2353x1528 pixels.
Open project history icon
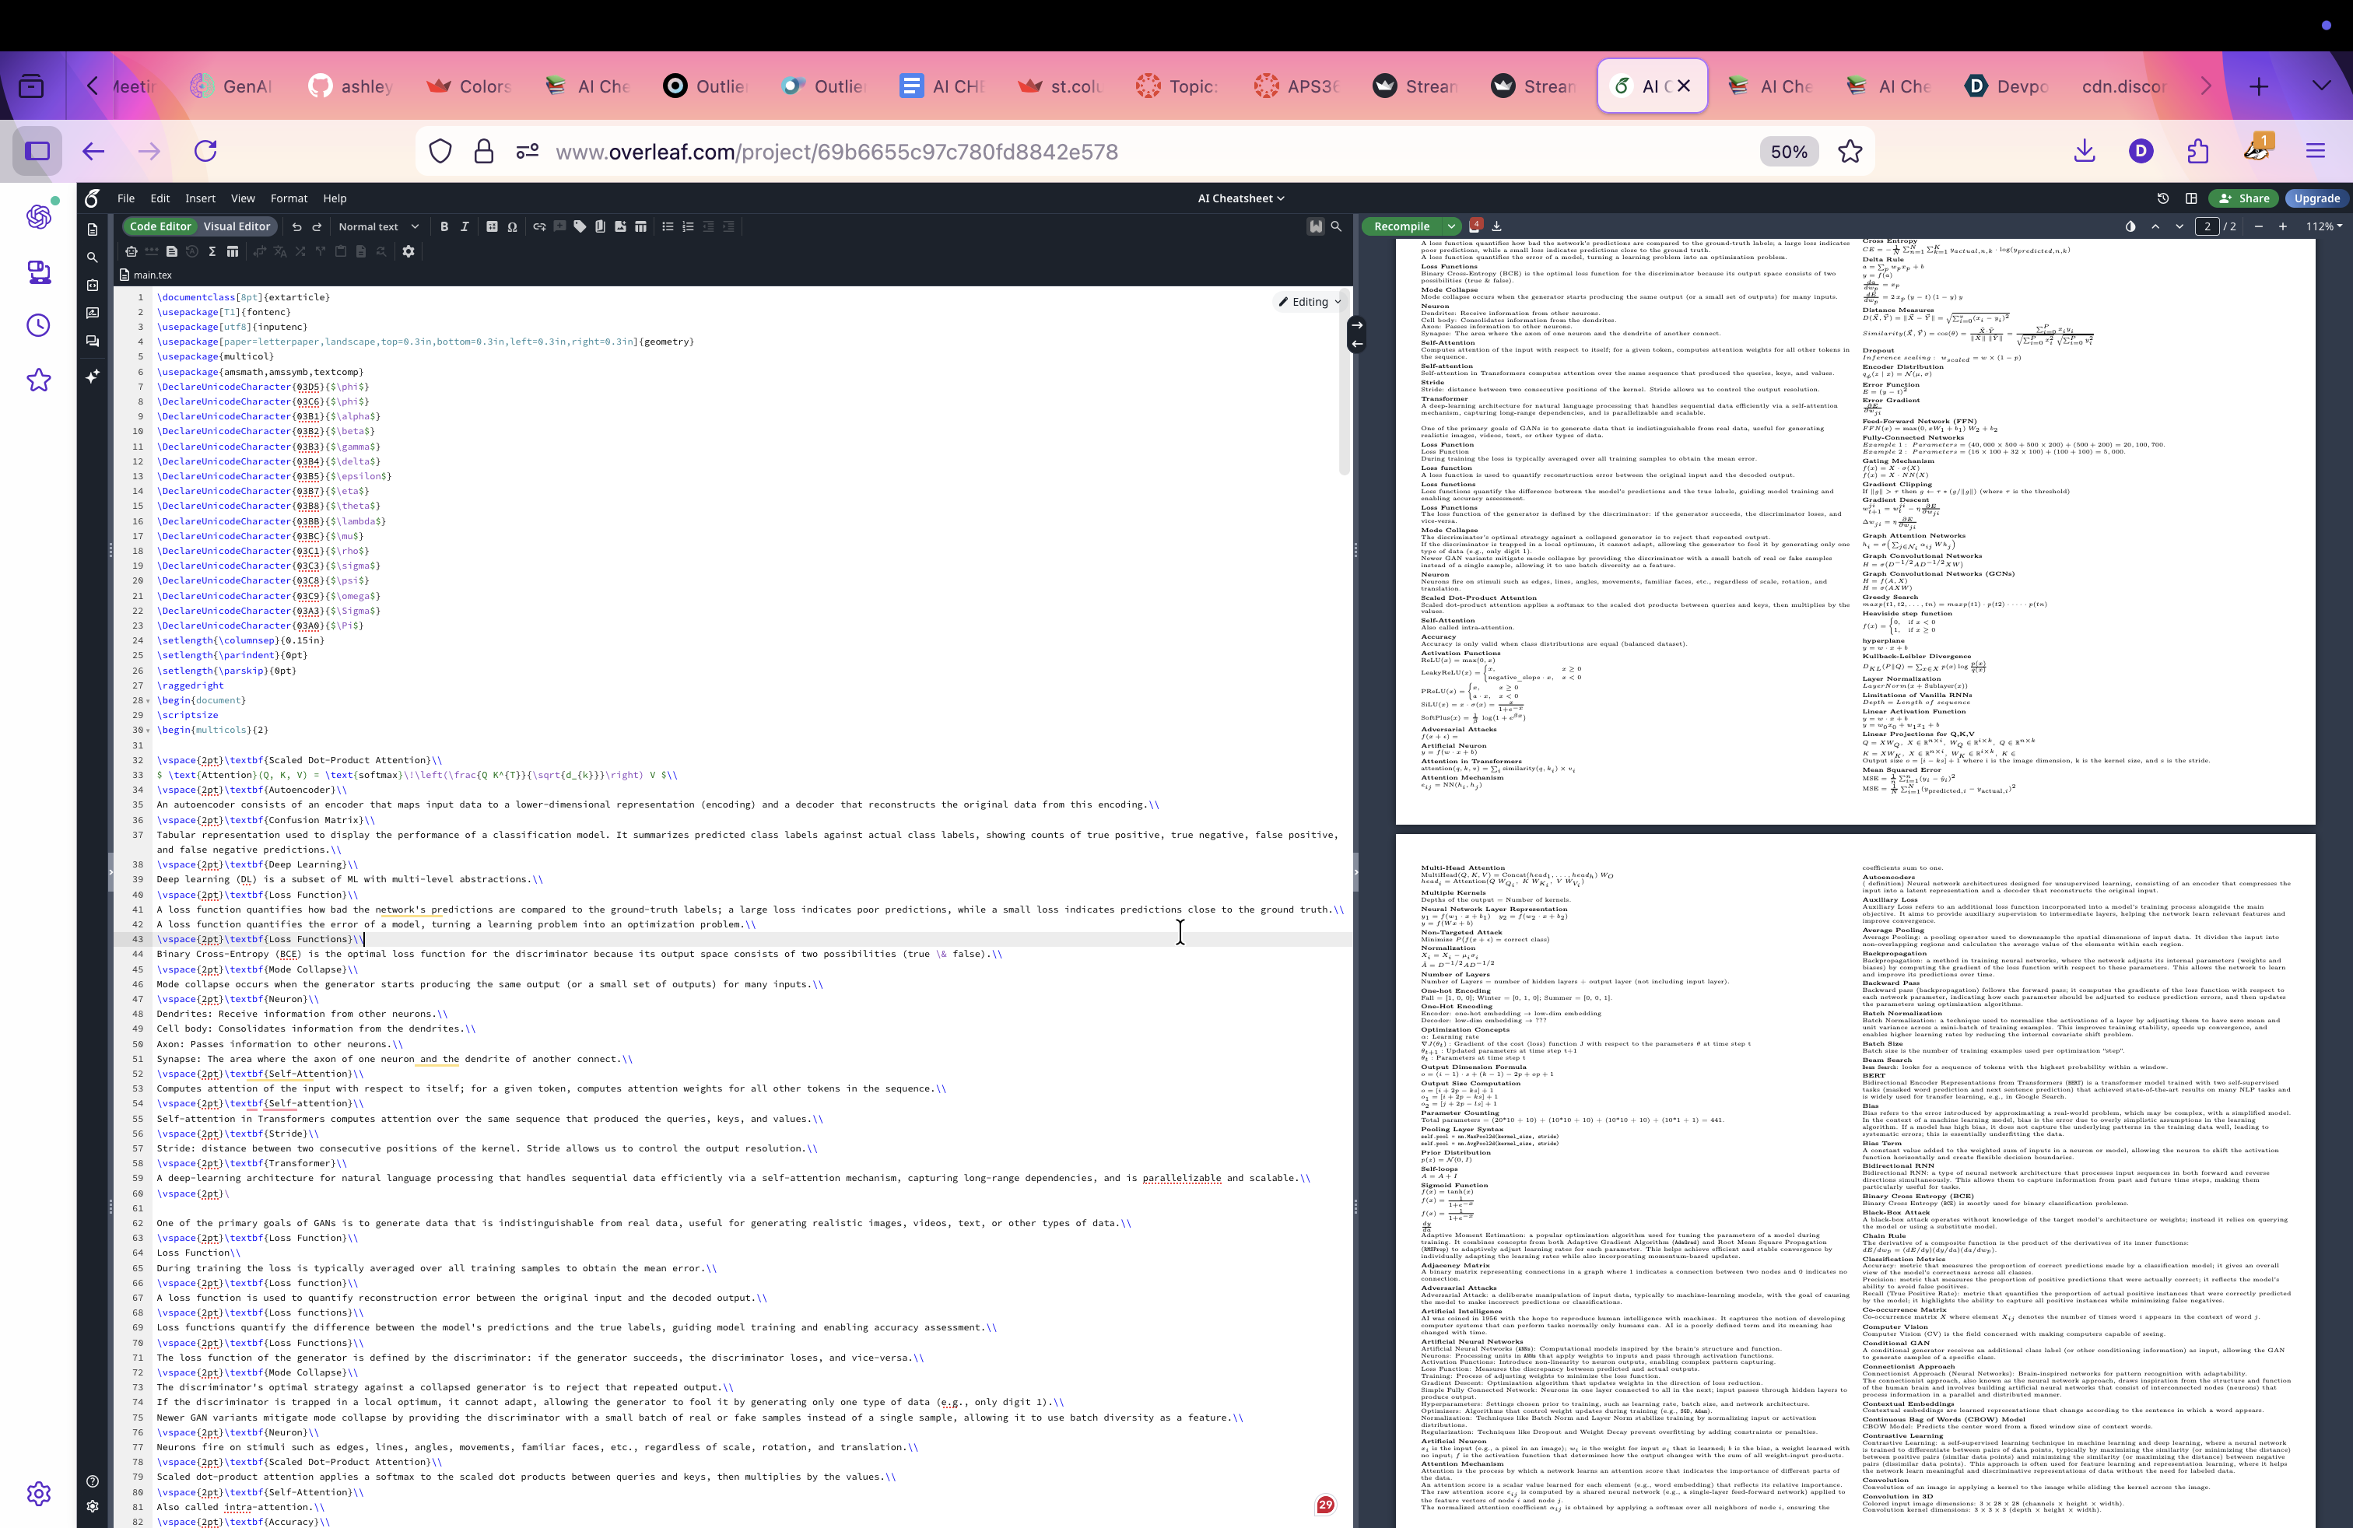pyautogui.click(x=2162, y=198)
